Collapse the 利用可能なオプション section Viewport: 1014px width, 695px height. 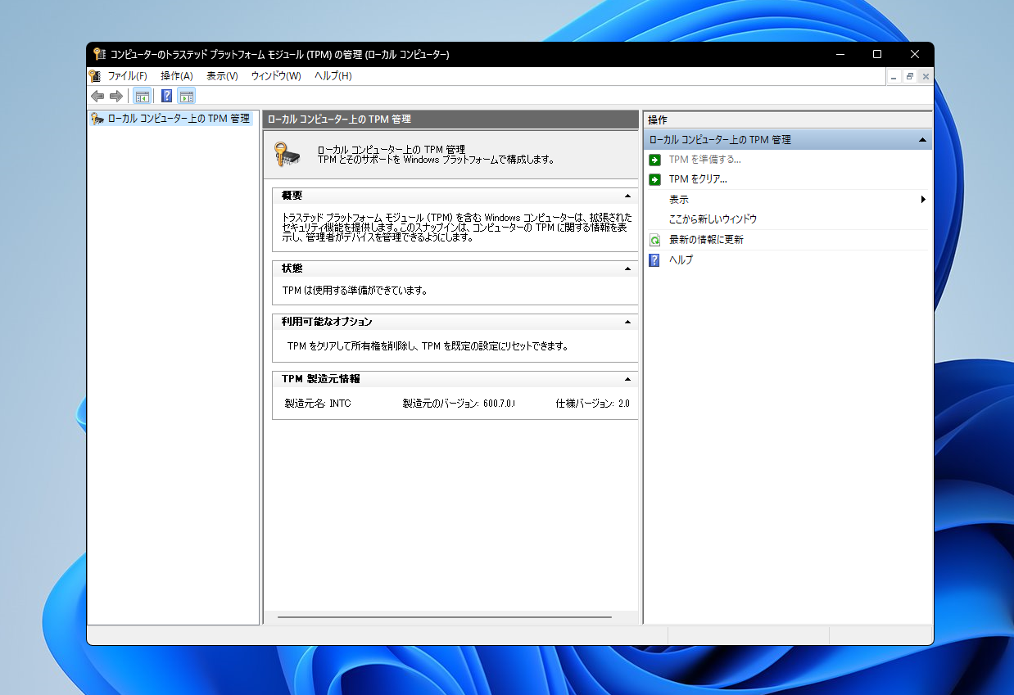coord(627,323)
